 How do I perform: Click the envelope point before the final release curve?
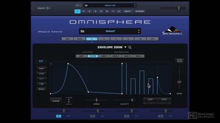click(157, 78)
